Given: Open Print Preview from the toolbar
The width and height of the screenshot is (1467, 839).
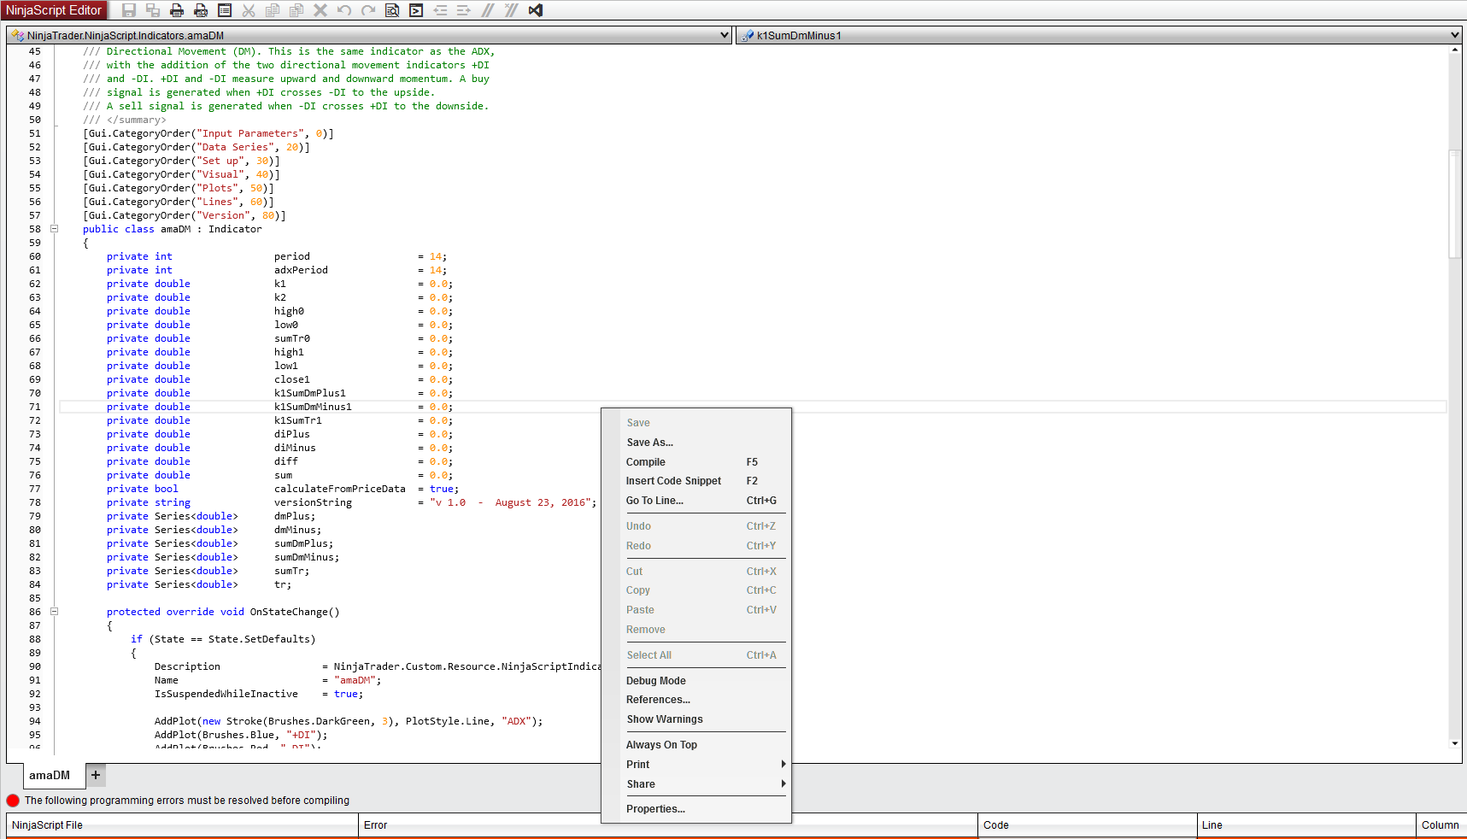Looking at the screenshot, I should click(201, 10).
